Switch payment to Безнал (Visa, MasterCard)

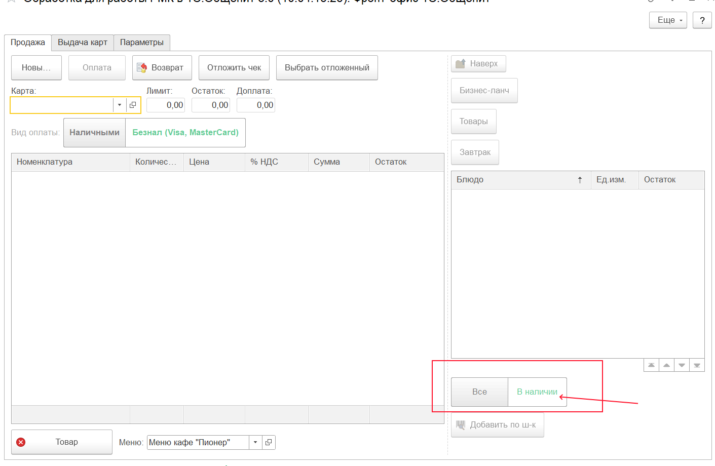pyautogui.click(x=185, y=133)
